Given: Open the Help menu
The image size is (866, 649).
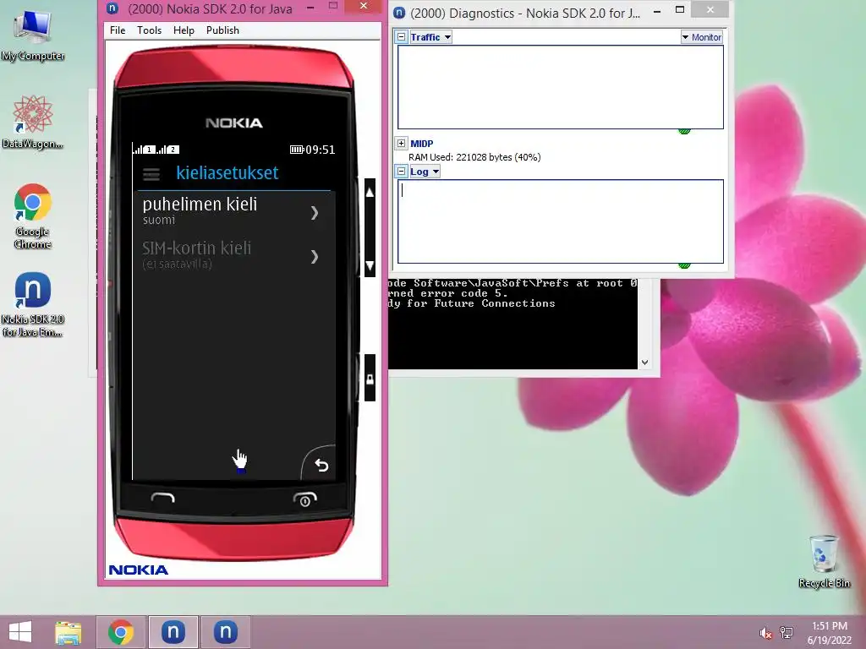Looking at the screenshot, I should (184, 30).
